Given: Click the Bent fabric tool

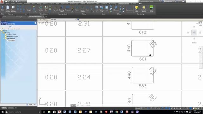Looking at the screenshot, I should click(x=88, y=9).
